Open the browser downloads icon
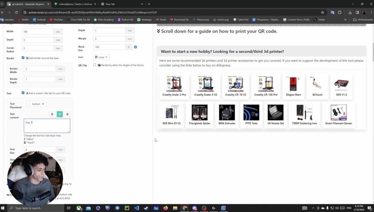This screenshot has width=374, height=212. pyautogui.click(x=350, y=13)
